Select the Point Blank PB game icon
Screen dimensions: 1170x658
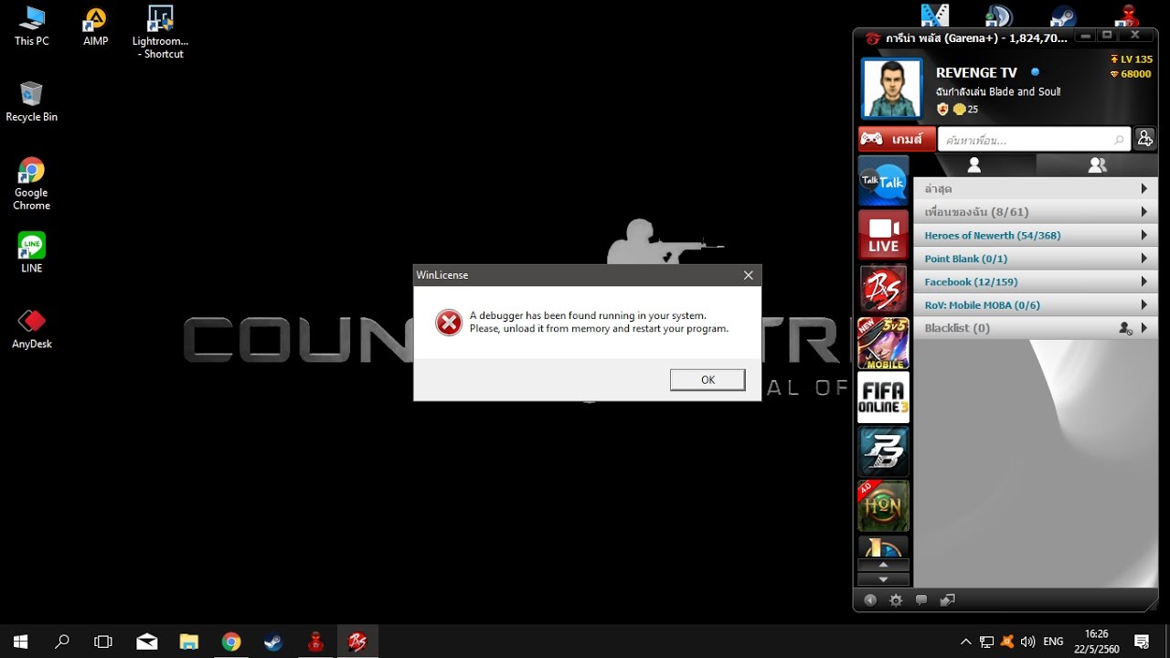(883, 451)
